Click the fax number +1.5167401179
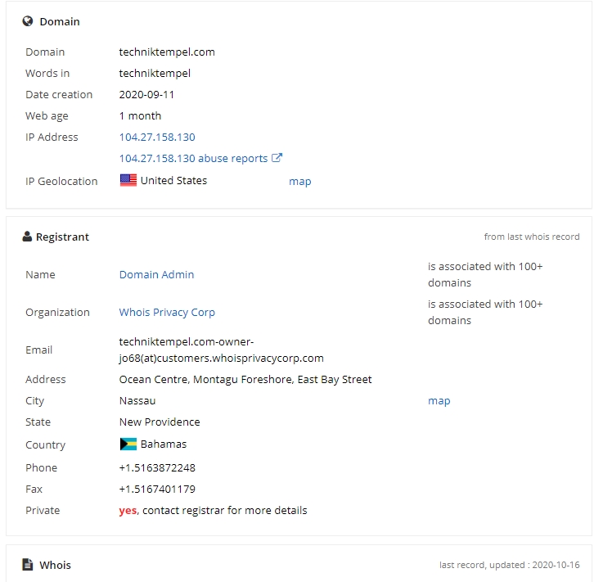The width and height of the screenshot is (594, 582). (157, 490)
